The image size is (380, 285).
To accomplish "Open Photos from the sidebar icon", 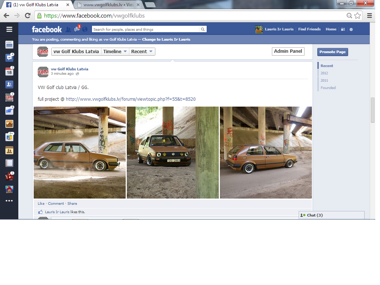I will coord(9,124).
